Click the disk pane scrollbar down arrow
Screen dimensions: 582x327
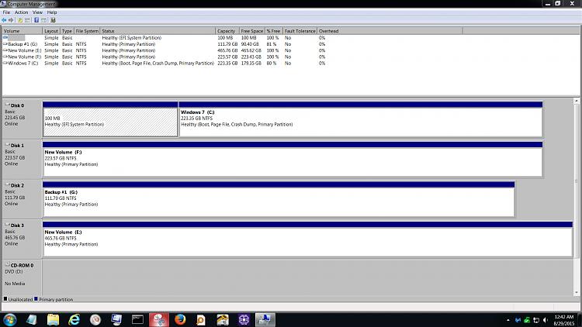click(x=577, y=293)
